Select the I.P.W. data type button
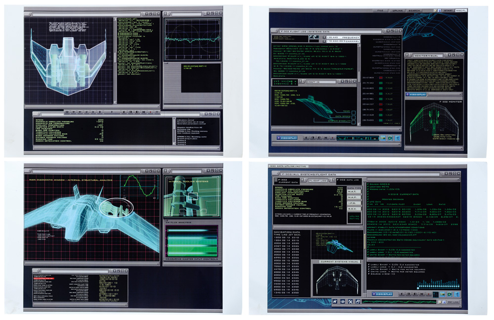Screen dimensions: 494x320 [354, 203]
